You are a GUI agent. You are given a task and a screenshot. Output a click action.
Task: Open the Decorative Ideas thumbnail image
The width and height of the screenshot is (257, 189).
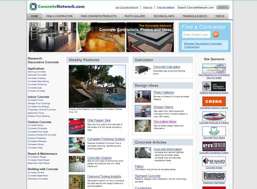point(143,126)
